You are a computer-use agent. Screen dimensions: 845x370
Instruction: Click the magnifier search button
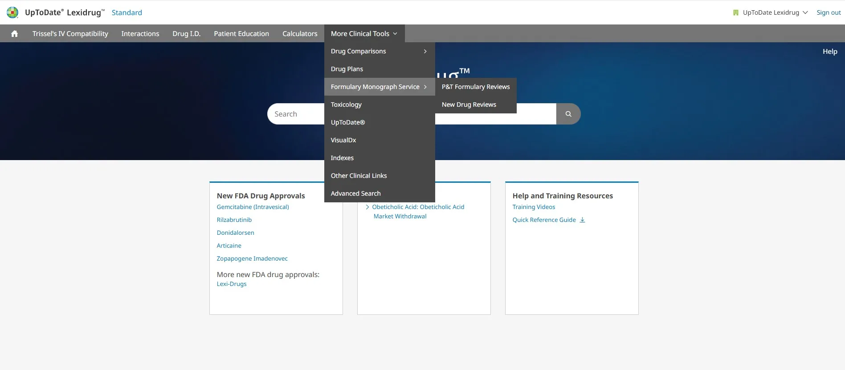pos(568,114)
